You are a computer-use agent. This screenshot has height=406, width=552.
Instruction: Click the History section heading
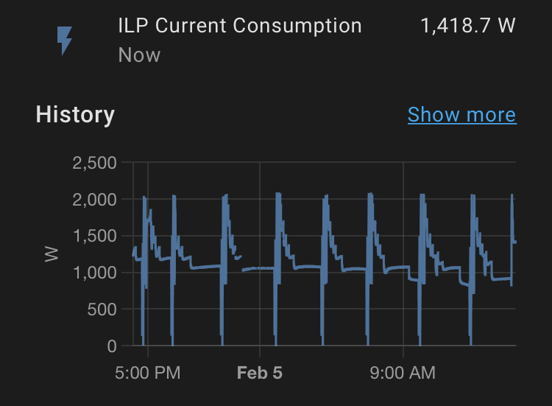[x=75, y=115]
